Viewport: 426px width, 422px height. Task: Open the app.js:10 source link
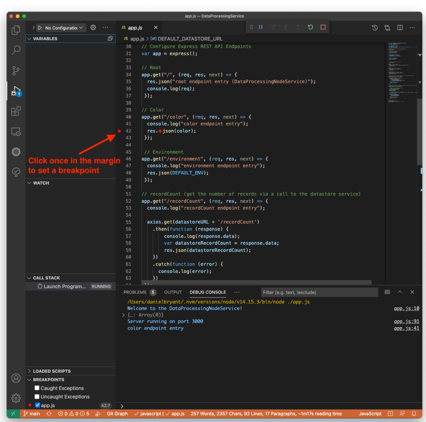coord(406,308)
